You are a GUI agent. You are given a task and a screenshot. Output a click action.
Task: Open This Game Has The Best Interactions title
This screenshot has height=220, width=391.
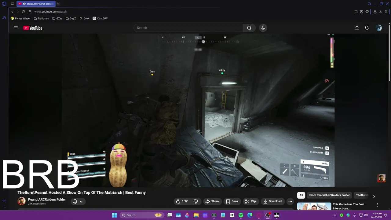click(x=349, y=206)
